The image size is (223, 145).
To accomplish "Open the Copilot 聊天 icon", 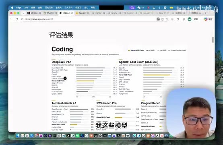I will pyautogui.click(x=208, y=19).
